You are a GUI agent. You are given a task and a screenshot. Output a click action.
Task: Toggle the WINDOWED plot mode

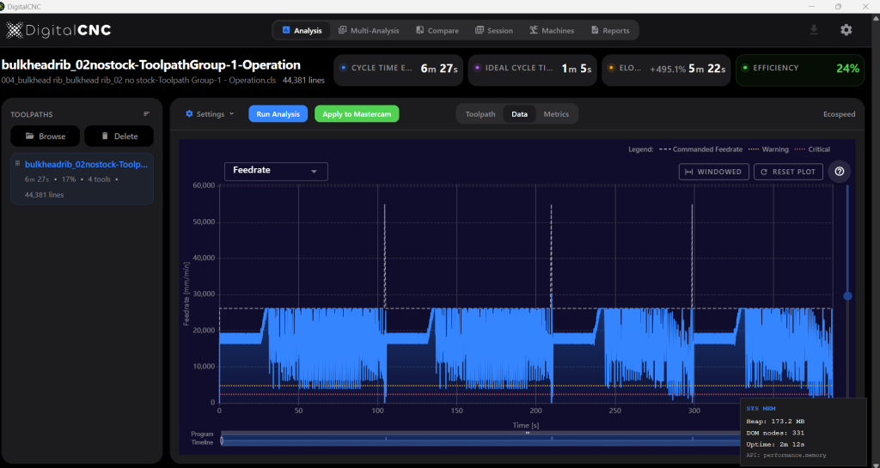click(714, 172)
